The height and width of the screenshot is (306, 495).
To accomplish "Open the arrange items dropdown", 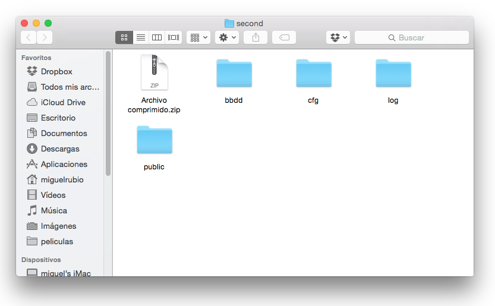I will pos(198,37).
